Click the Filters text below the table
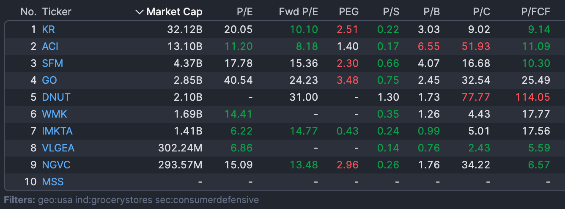Image resolution: width=565 pixels, height=209 pixels. (131, 200)
